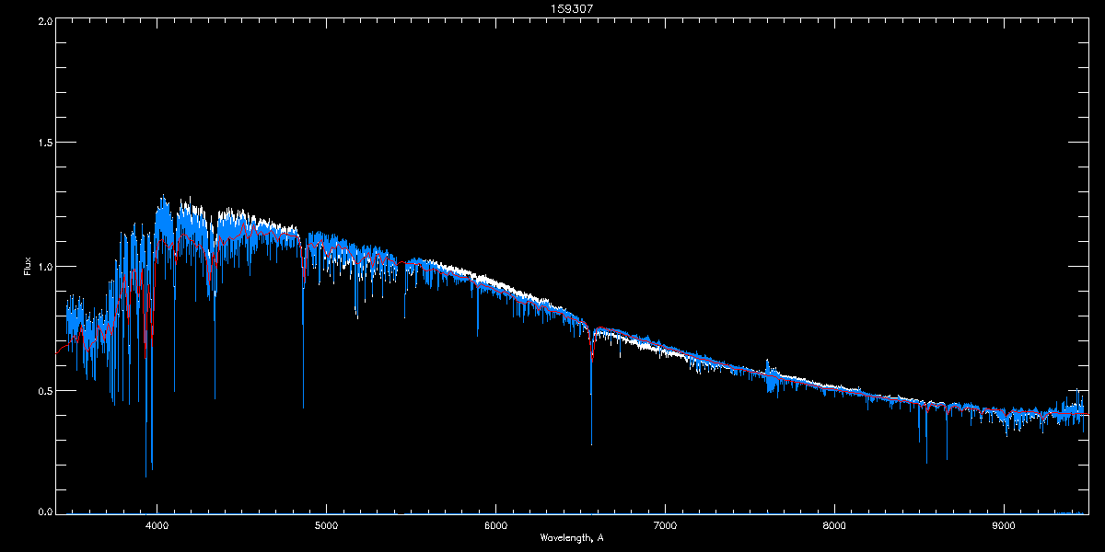Click the 6000 wavelength tick label
Image resolution: width=1105 pixels, height=552 pixels.
pyautogui.click(x=496, y=525)
